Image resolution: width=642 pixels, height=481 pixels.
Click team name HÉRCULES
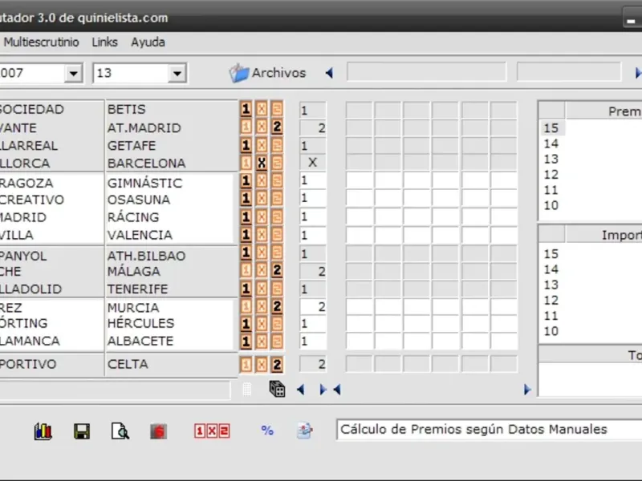pyautogui.click(x=141, y=323)
